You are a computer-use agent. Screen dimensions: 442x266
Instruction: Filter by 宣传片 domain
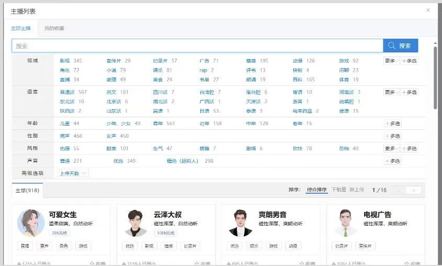click(114, 61)
